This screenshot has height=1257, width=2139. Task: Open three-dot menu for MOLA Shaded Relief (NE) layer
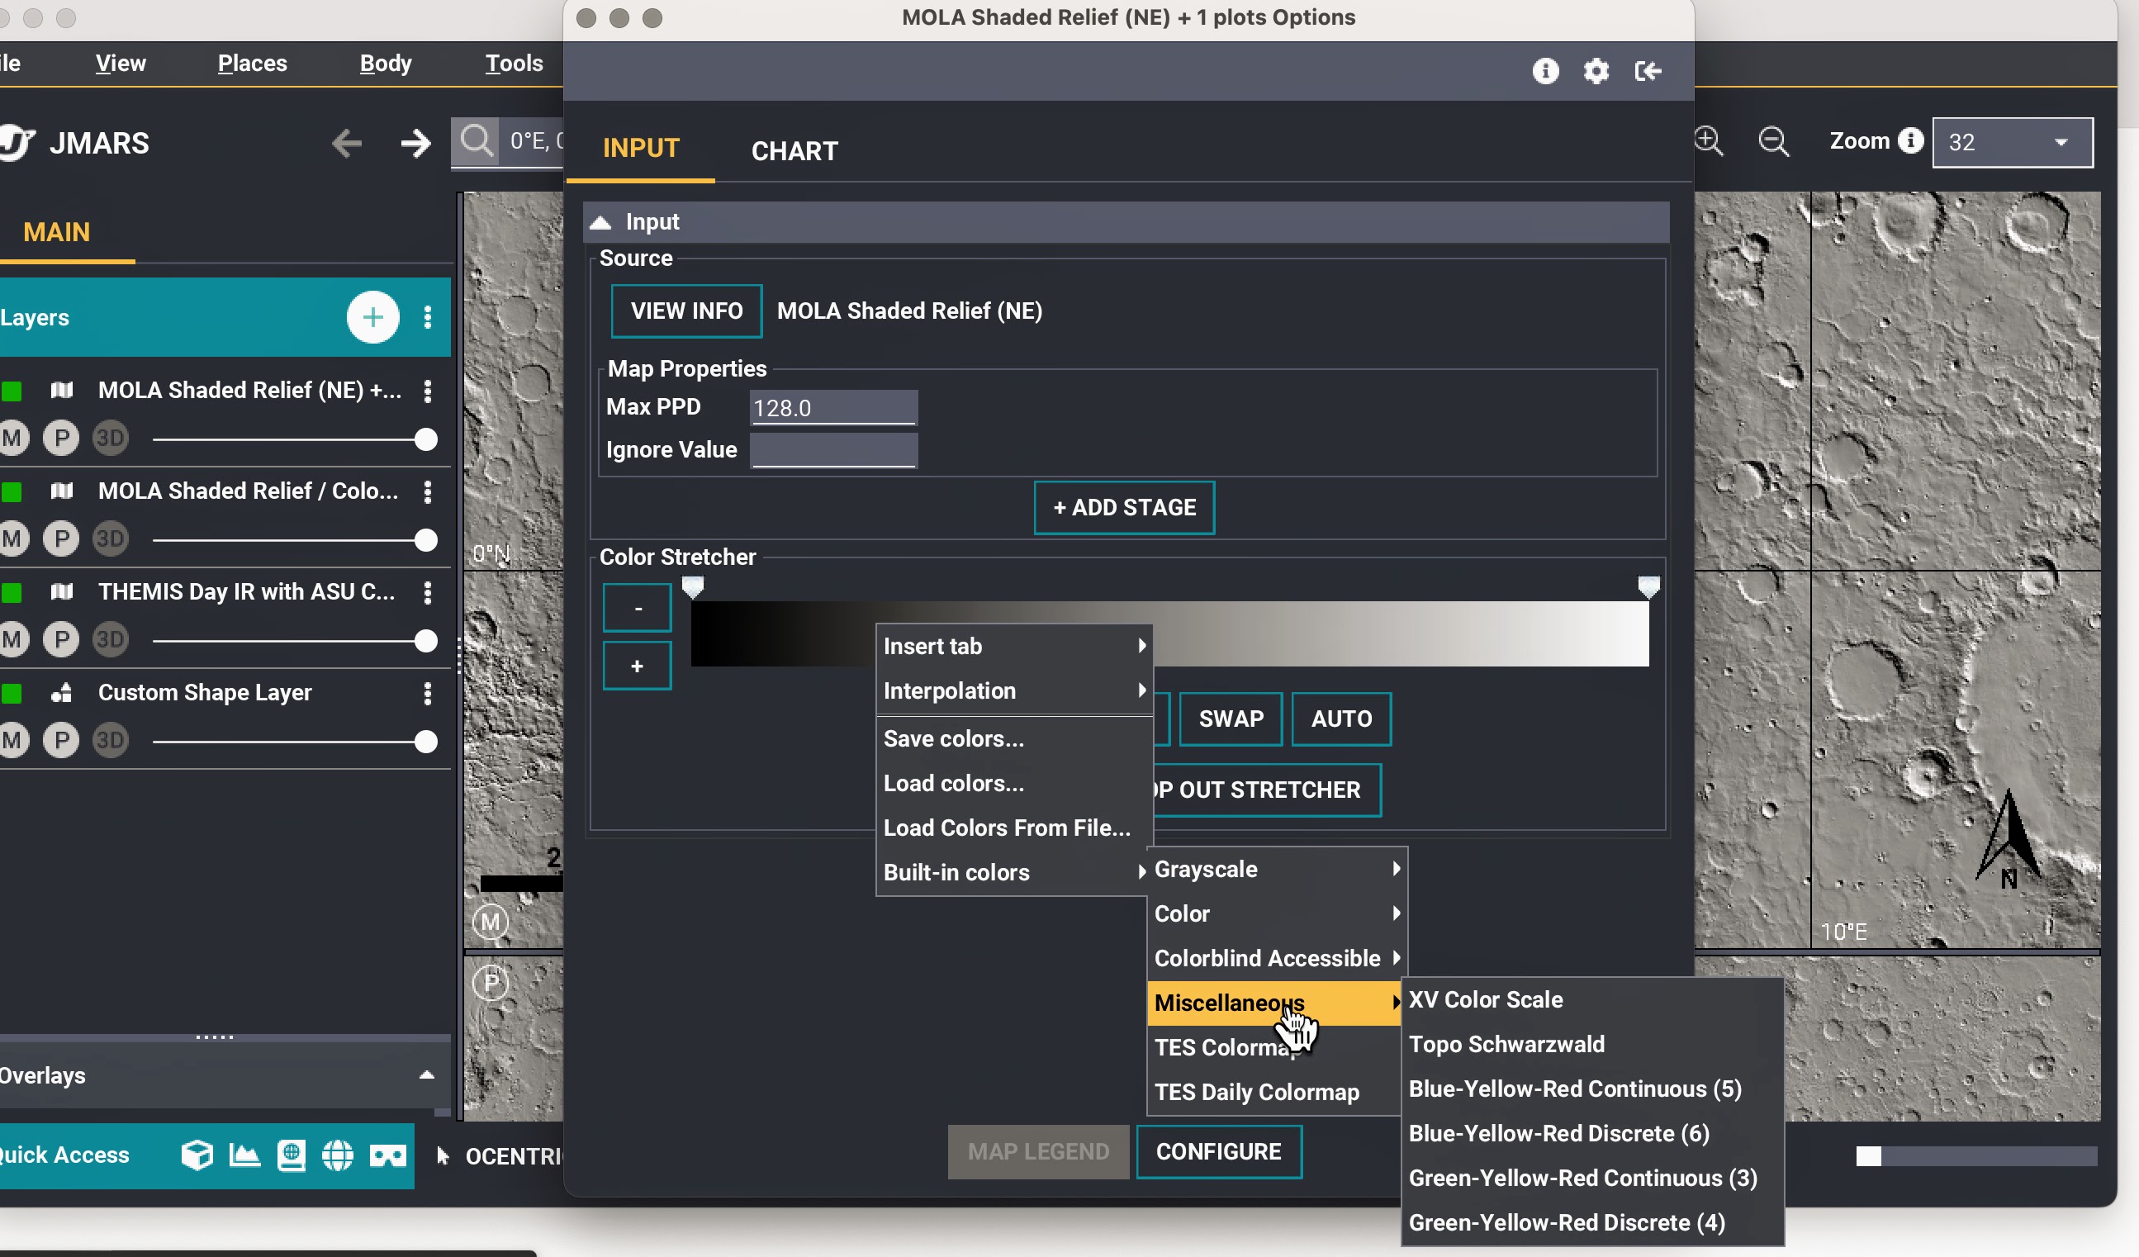click(x=428, y=391)
